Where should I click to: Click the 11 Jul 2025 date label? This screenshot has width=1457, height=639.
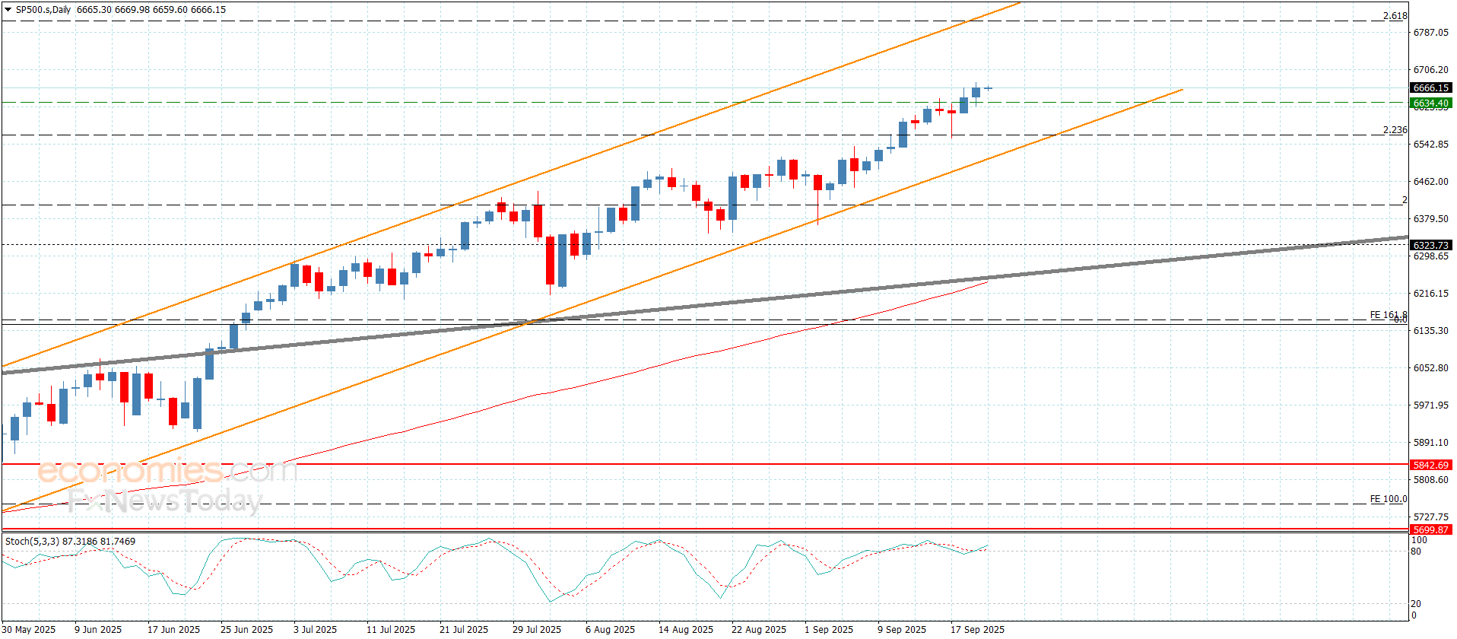(x=391, y=630)
